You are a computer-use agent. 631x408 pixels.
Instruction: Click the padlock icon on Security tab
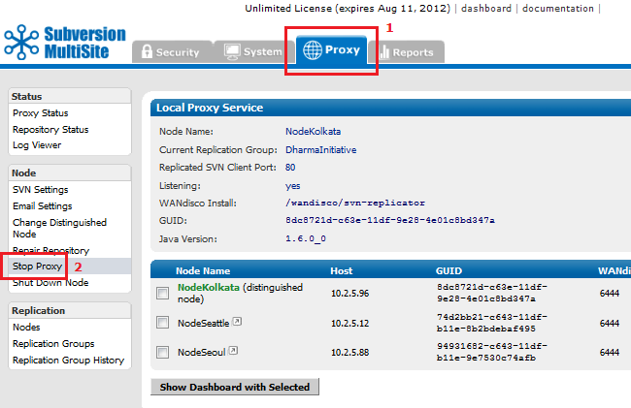coord(147,51)
